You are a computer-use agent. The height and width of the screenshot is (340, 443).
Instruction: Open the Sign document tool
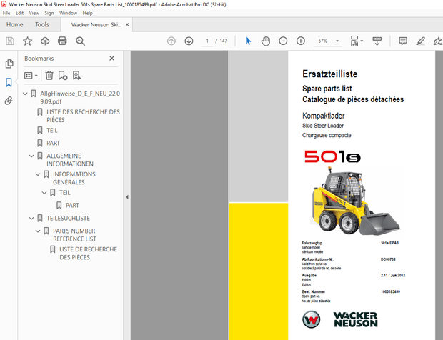click(x=437, y=41)
